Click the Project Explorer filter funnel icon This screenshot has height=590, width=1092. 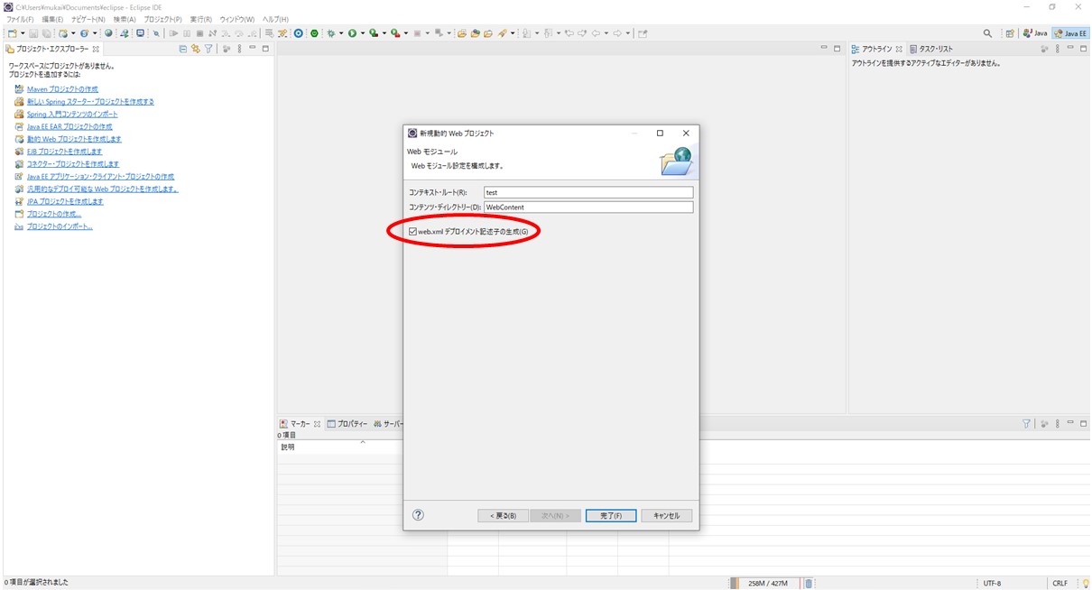[x=208, y=49]
